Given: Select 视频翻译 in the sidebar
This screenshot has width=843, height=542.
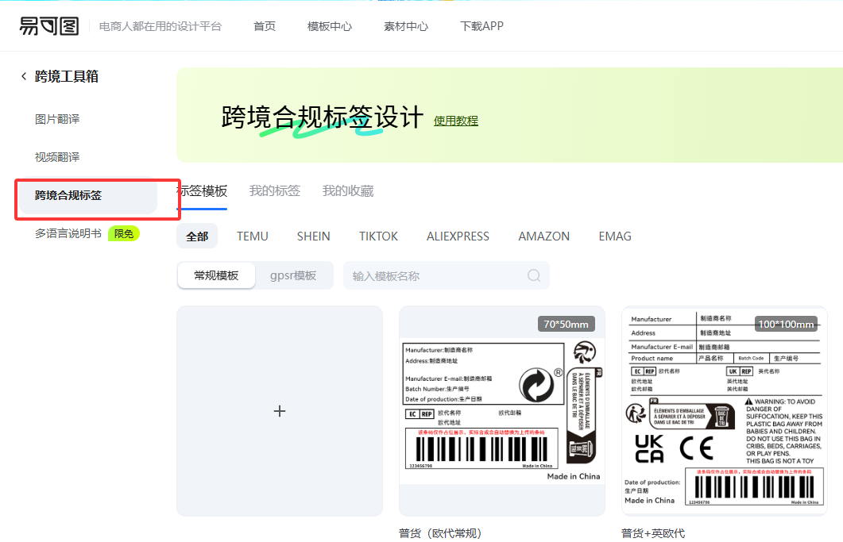Looking at the screenshot, I should pos(57,157).
